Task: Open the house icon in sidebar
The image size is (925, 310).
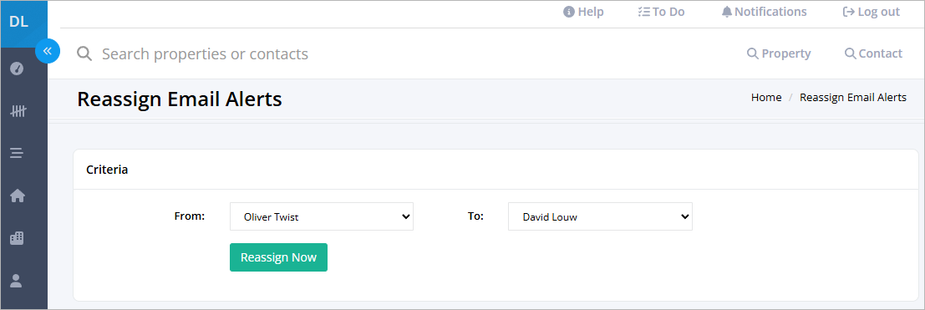Action: pyautogui.click(x=17, y=196)
